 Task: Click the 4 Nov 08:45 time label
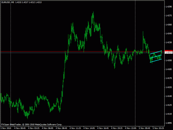61,128
